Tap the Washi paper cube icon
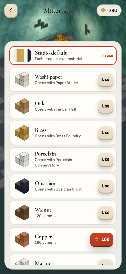Screen dimensions: 126x274 (22, 79)
